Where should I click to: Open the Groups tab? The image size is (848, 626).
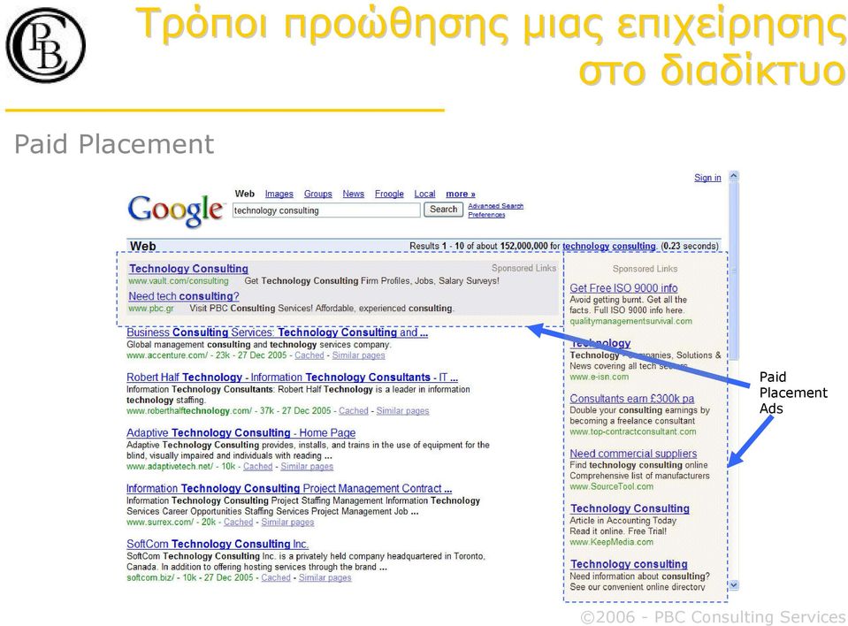tap(318, 194)
